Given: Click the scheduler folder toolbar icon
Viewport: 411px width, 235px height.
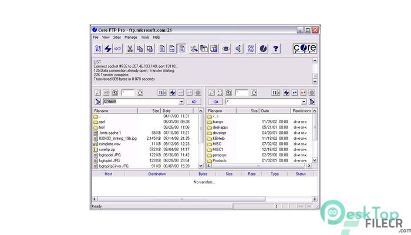Looking at the screenshot, I should pyautogui.click(x=204, y=49).
